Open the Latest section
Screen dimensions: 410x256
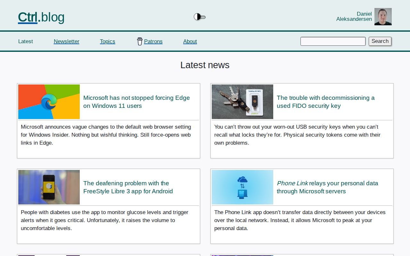(25, 41)
